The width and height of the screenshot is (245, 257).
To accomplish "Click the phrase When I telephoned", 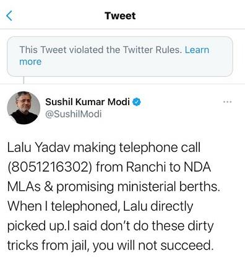I will (x=62, y=206).
